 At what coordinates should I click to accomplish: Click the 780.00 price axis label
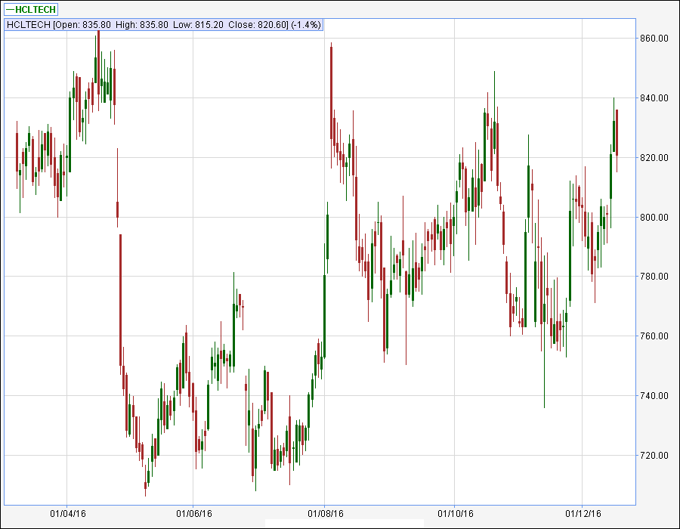[654, 276]
